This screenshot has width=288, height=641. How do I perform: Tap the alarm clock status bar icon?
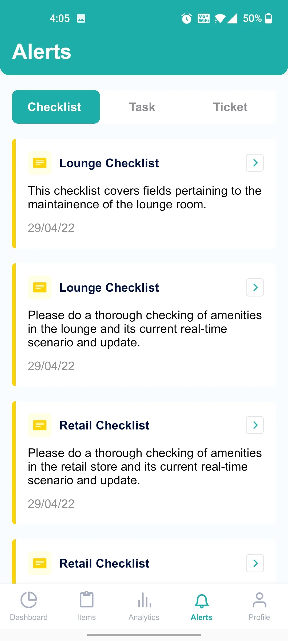186,18
